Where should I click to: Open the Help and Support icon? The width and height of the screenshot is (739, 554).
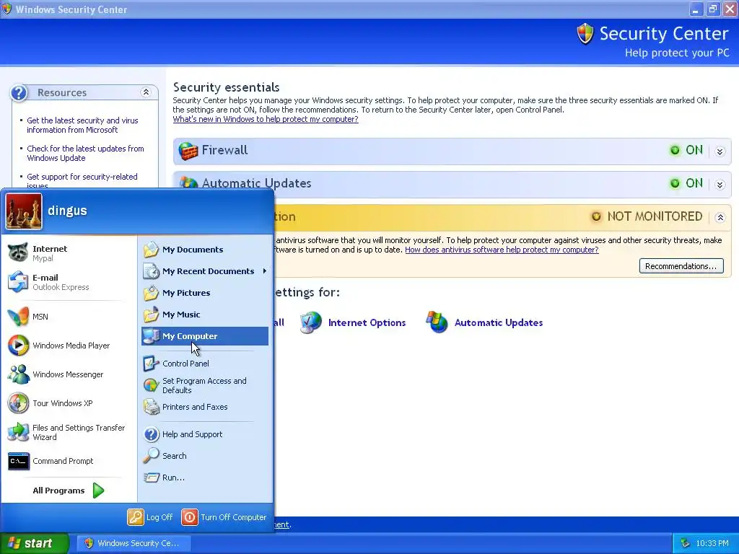[152, 434]
